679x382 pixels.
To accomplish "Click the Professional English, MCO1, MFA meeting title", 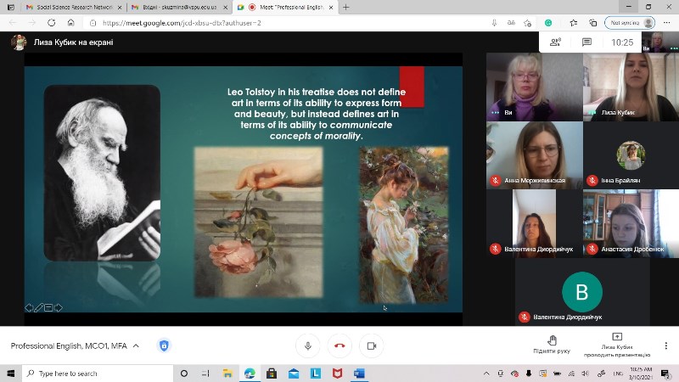I will point(69,345).
